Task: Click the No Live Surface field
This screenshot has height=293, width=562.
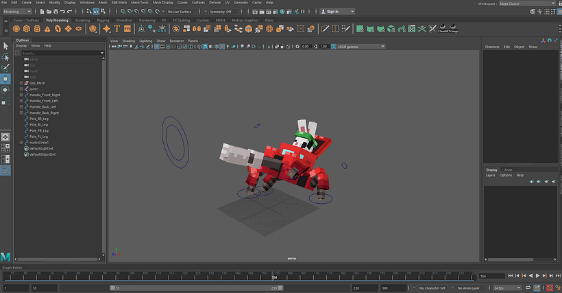Action: [x=180, y=12]
